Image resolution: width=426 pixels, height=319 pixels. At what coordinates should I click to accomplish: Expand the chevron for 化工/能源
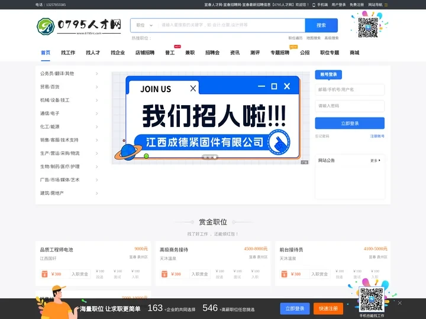point(96,126)
